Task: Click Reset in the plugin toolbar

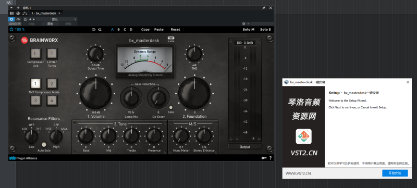Action: 175,30
